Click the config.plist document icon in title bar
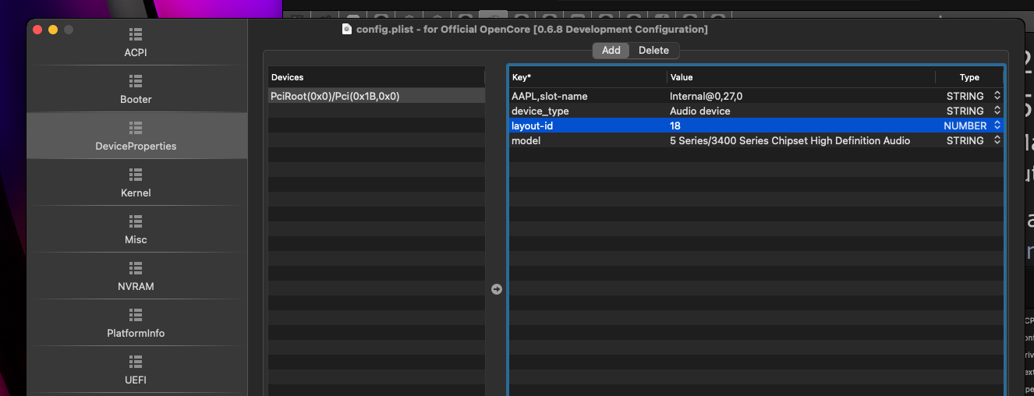Screen dimensions: 1034x396 click(347, 29)
